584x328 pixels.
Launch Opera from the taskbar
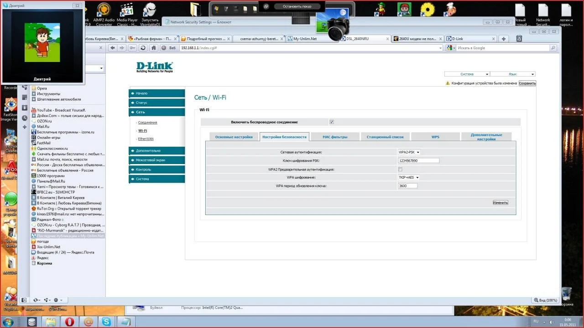pos(69,322)
